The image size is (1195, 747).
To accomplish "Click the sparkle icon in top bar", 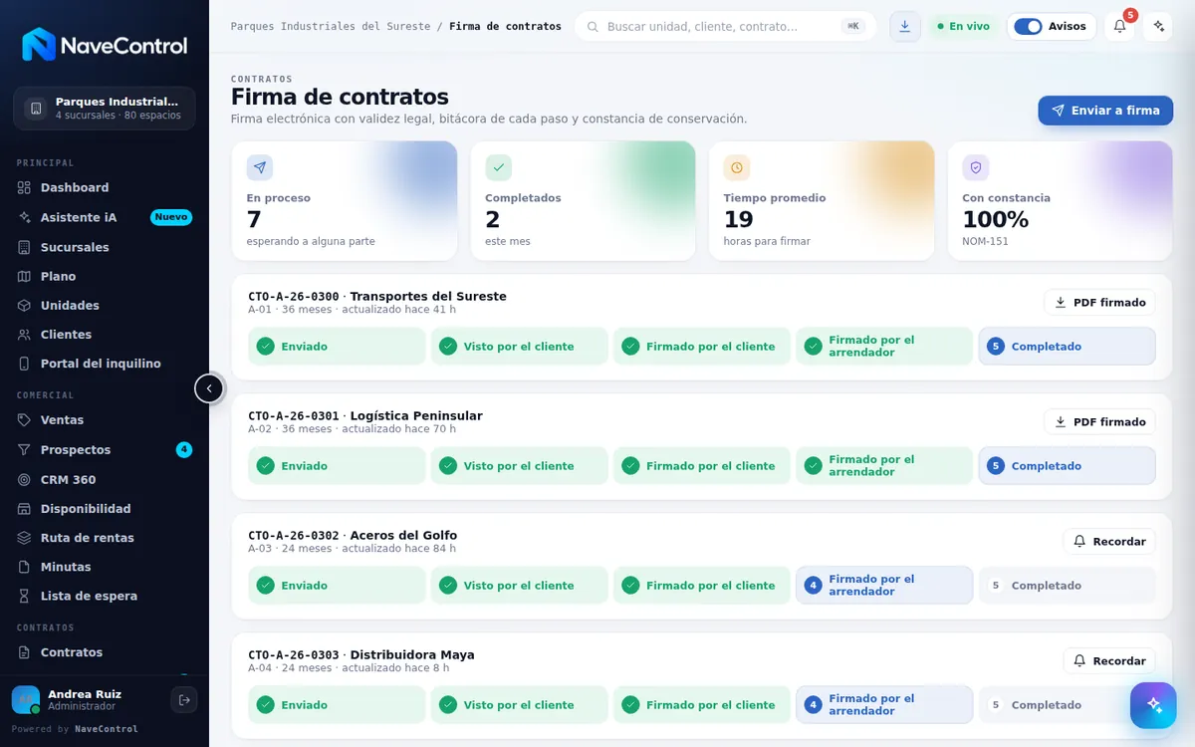I will click(1157, 27).
